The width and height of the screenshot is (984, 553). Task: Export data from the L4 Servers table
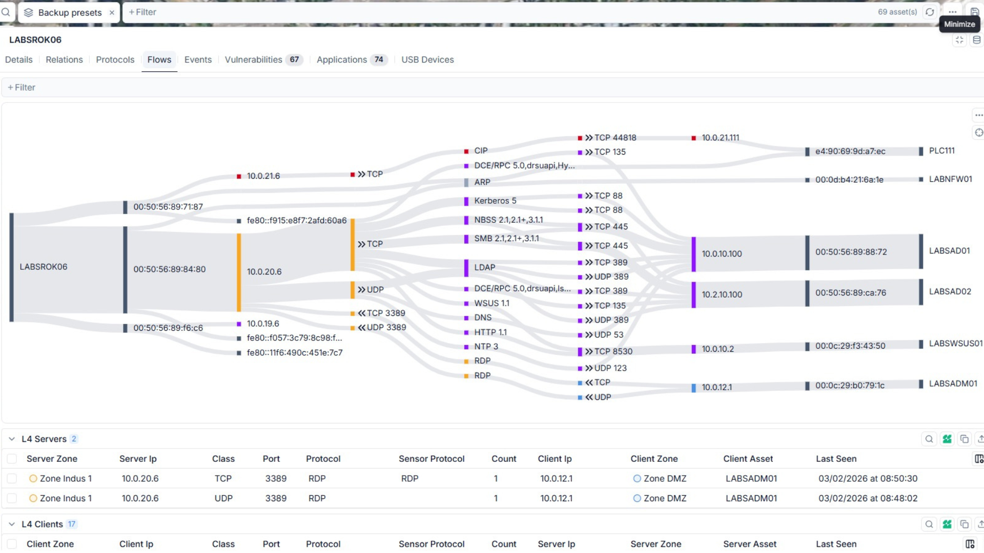(x=980, y=439)
